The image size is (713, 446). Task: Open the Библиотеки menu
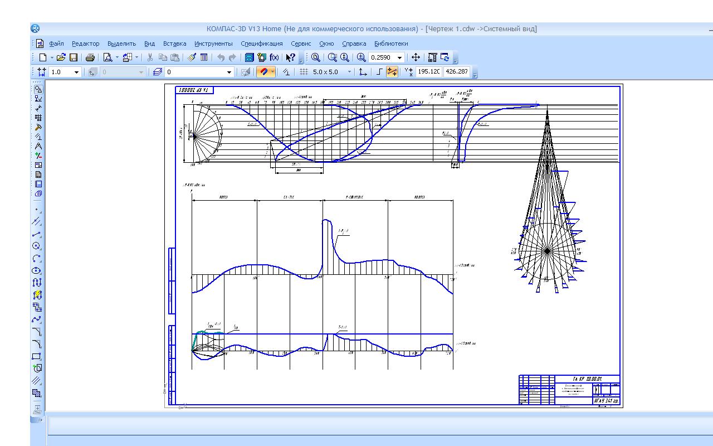tap(391, 43)
